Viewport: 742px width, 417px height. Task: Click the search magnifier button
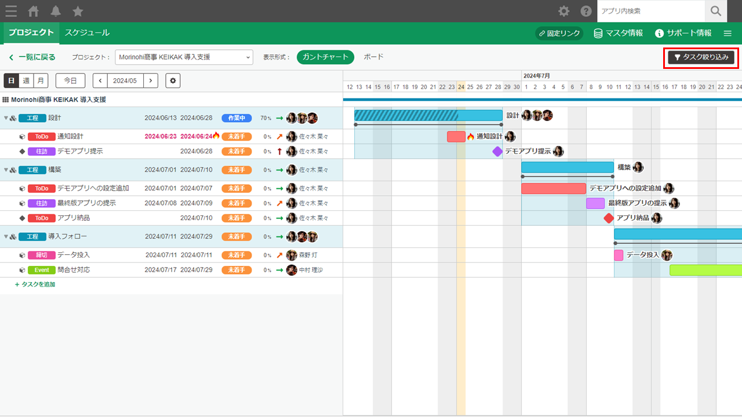point(716,11)
